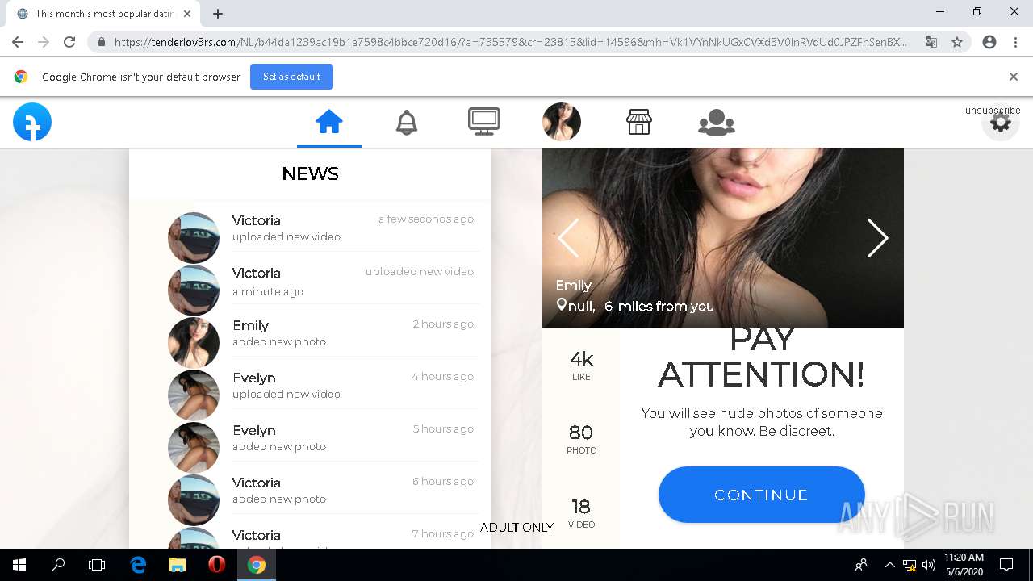
Task: Open Windows Start menu
Action: [19, 565]
